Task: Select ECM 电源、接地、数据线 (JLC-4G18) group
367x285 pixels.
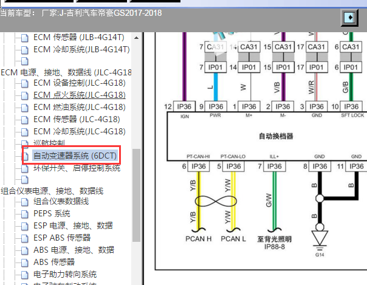Action: click(x=66, y=72)
